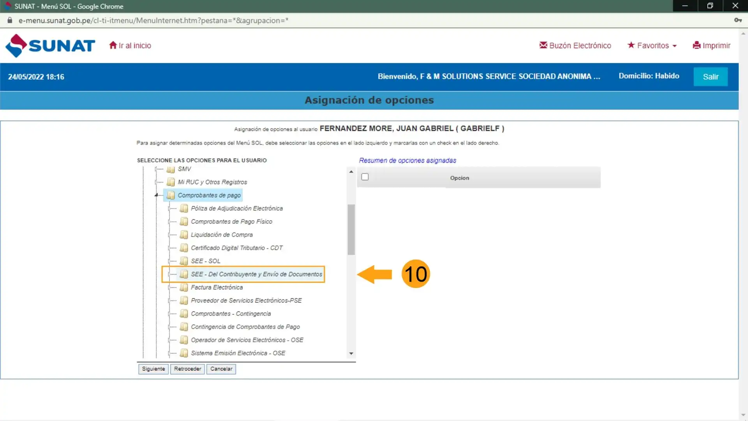Select the Factura Electrónica tree item
The height and width of the screenshot is (421, 748).
(x=217, y=287)
